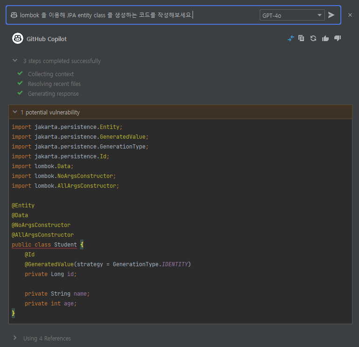Image resolution: width=359 pixels, height=347 pixels.
Task: Click the Collecting context step
Action: click(x=51, y=74)
